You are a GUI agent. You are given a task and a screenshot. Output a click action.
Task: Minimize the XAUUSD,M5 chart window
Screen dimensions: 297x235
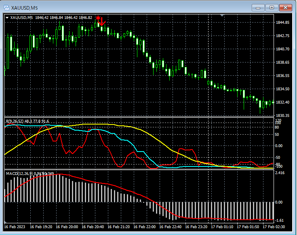coord(258,8)
